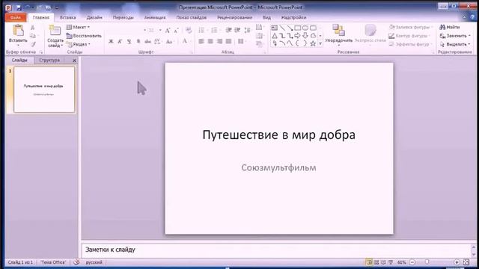Justify text alignment
The height and width of the screenshot is (269, 479).
tap(228, 41)
